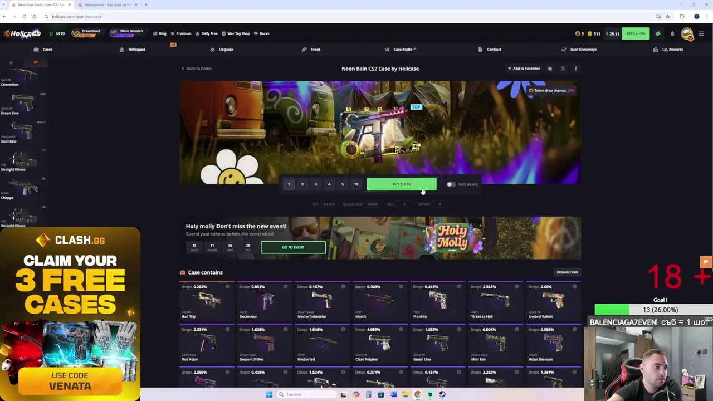Image resolution: width=713 pixels, height=401 pixels.
Task: Click the Clash.gg 3 free cases ad
Action: click(70, 314)
